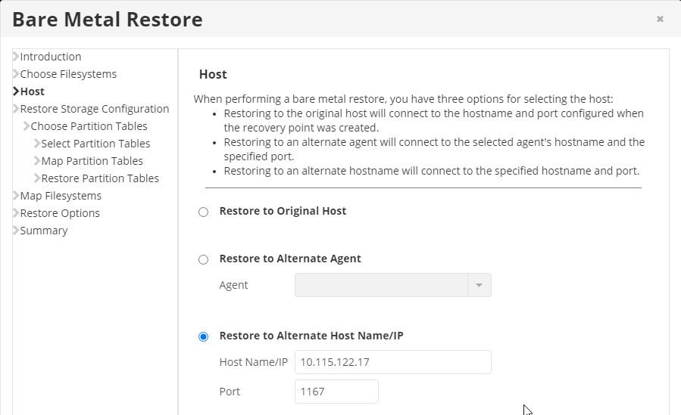
Task: Click the Host Name/IP input field
Action: [x=393, y=362]
